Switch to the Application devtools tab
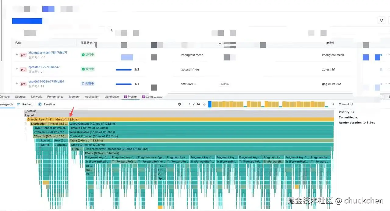This screenshot has height=211, width=390. [x=92, y=97]
